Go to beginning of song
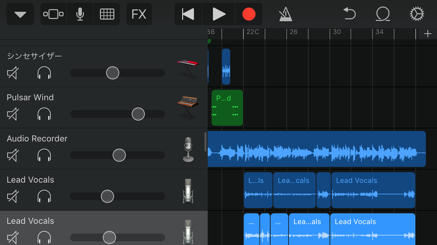The image size is (437, 245). 188,14
